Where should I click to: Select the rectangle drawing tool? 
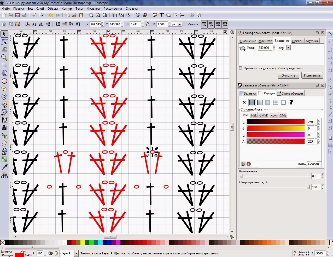tap(4, 65)
